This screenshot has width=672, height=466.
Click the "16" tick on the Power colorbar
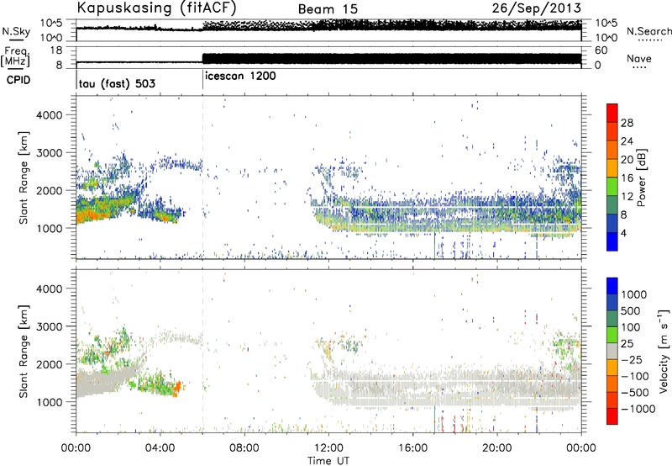[x=627, y=178]
